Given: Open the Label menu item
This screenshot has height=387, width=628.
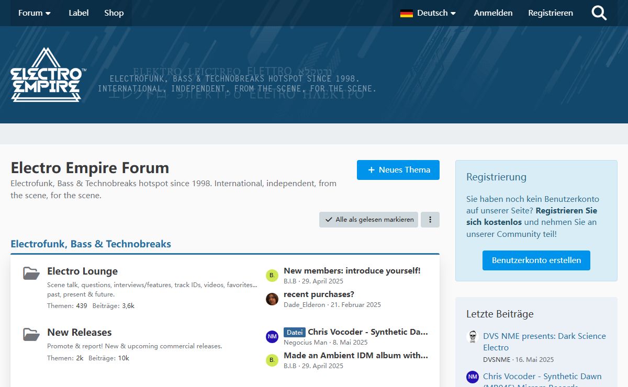Looking at the screenshot, I should pos(78,13).
